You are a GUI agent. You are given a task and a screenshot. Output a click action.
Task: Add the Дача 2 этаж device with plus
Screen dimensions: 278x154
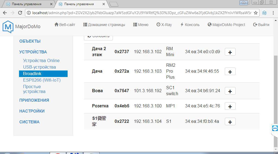pos(230,52)
